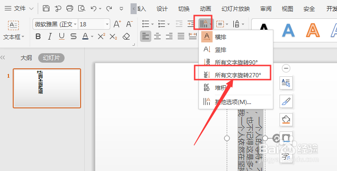This screenshot has width=337, height=171.
Task: Click the print icon
Action: 70,8
